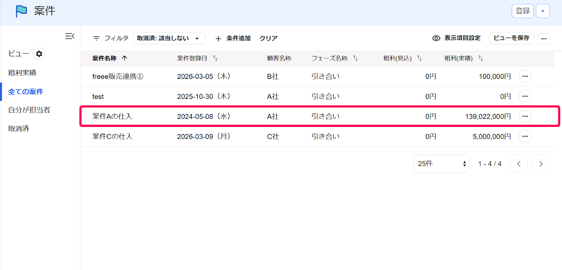The width and height of the screenshot is (562, 270).
Task: Click ビュー sidebar heading
Action: click(x=19, y=54)
